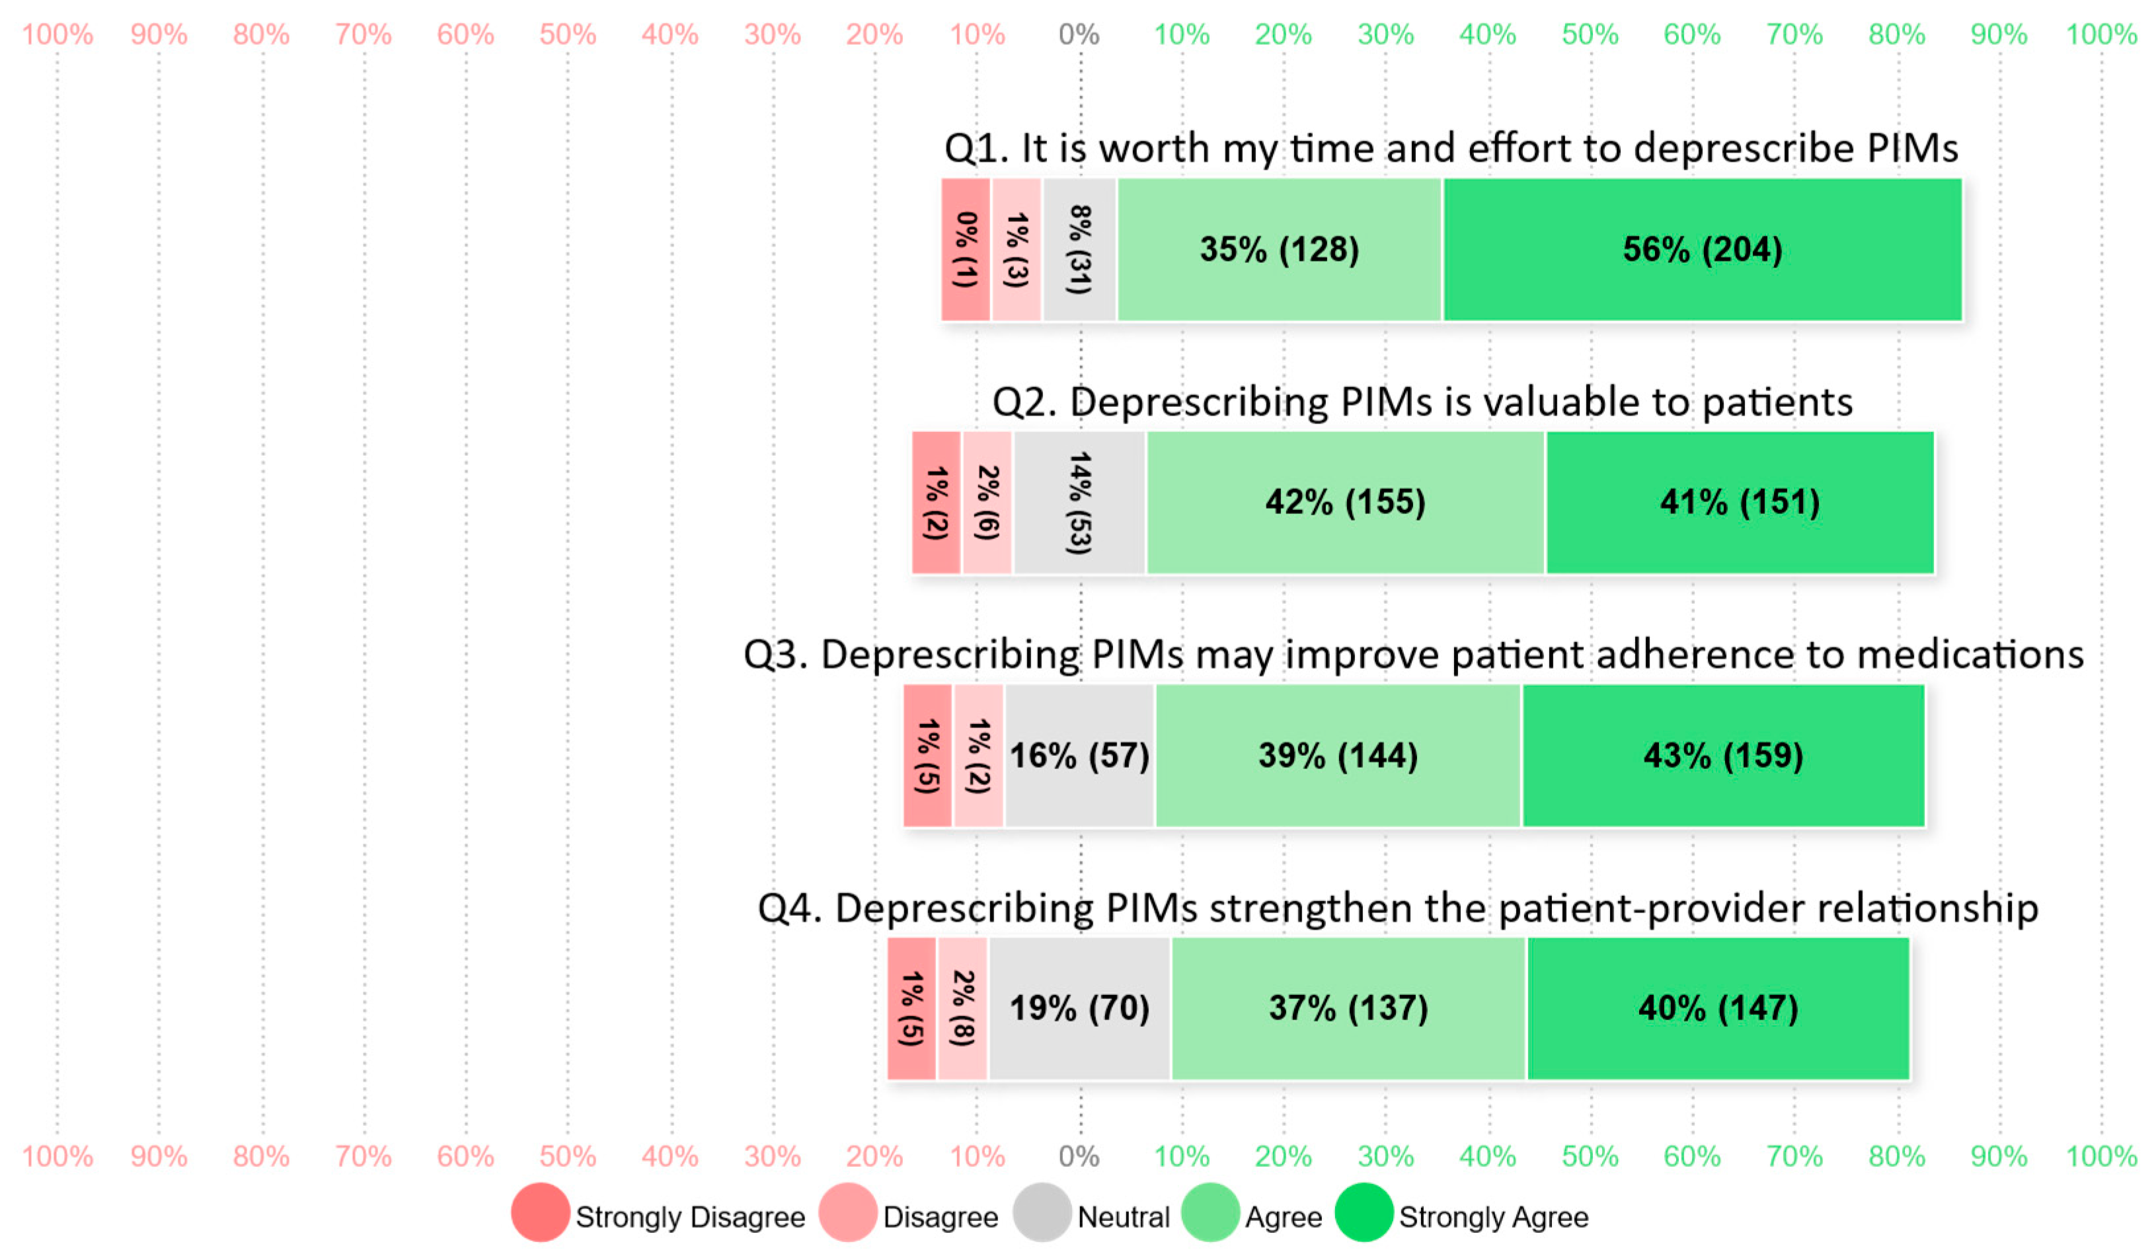Click the Q4 patient-provider relationship title
The width and height of the screenshot is (2154, 1258).
1397,908
